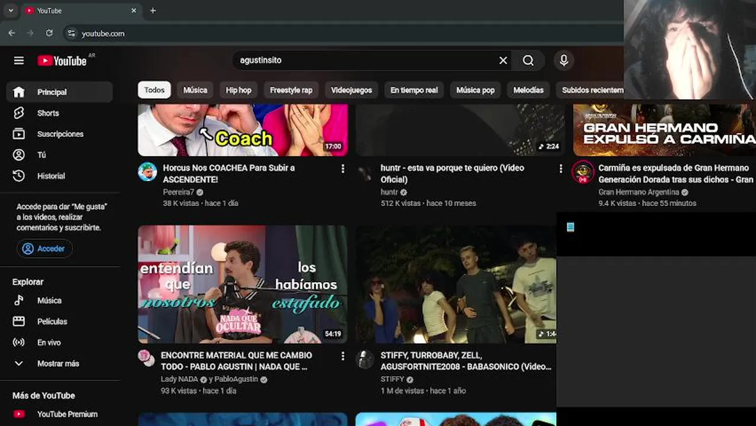Open Nada Que Ocultar video thumbnail
756x426 pixels.
pos(243,284)
